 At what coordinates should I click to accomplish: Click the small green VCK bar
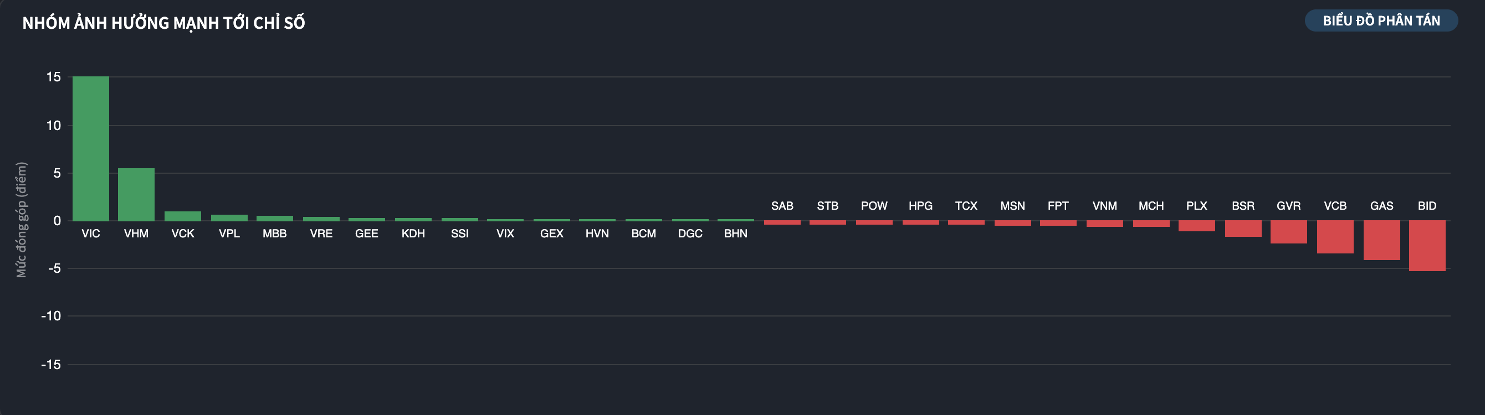click(183, 216)
